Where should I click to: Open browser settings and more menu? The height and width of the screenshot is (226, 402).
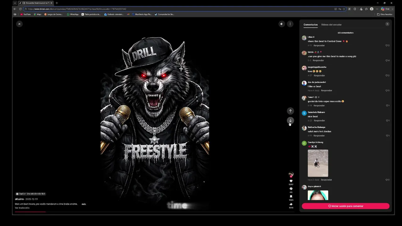point(377,9)
